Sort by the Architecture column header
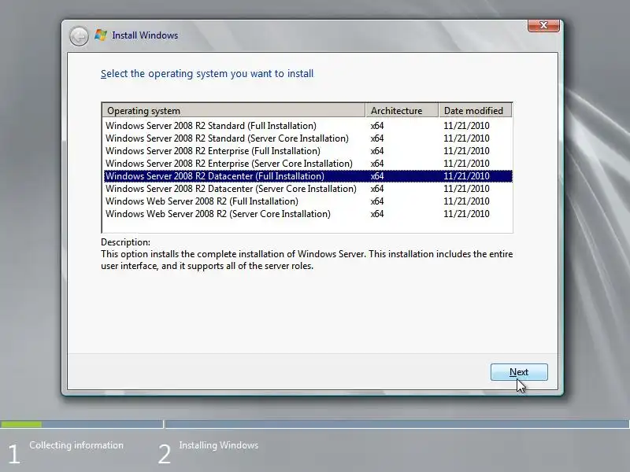 [x=402, y=110]
